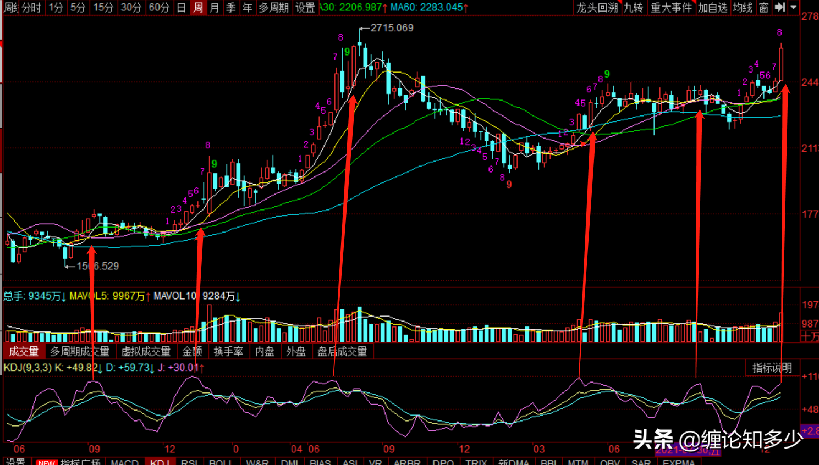This screenshot has height=465, width=819.
Task: Switch to the 60分 period
Action: coord(159,7)
